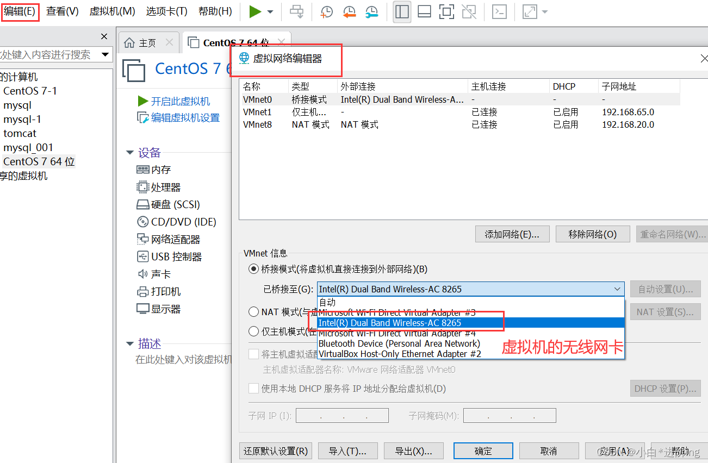Collapse the 描述 description section
This screenshot has height=463, width=708.
130,343
